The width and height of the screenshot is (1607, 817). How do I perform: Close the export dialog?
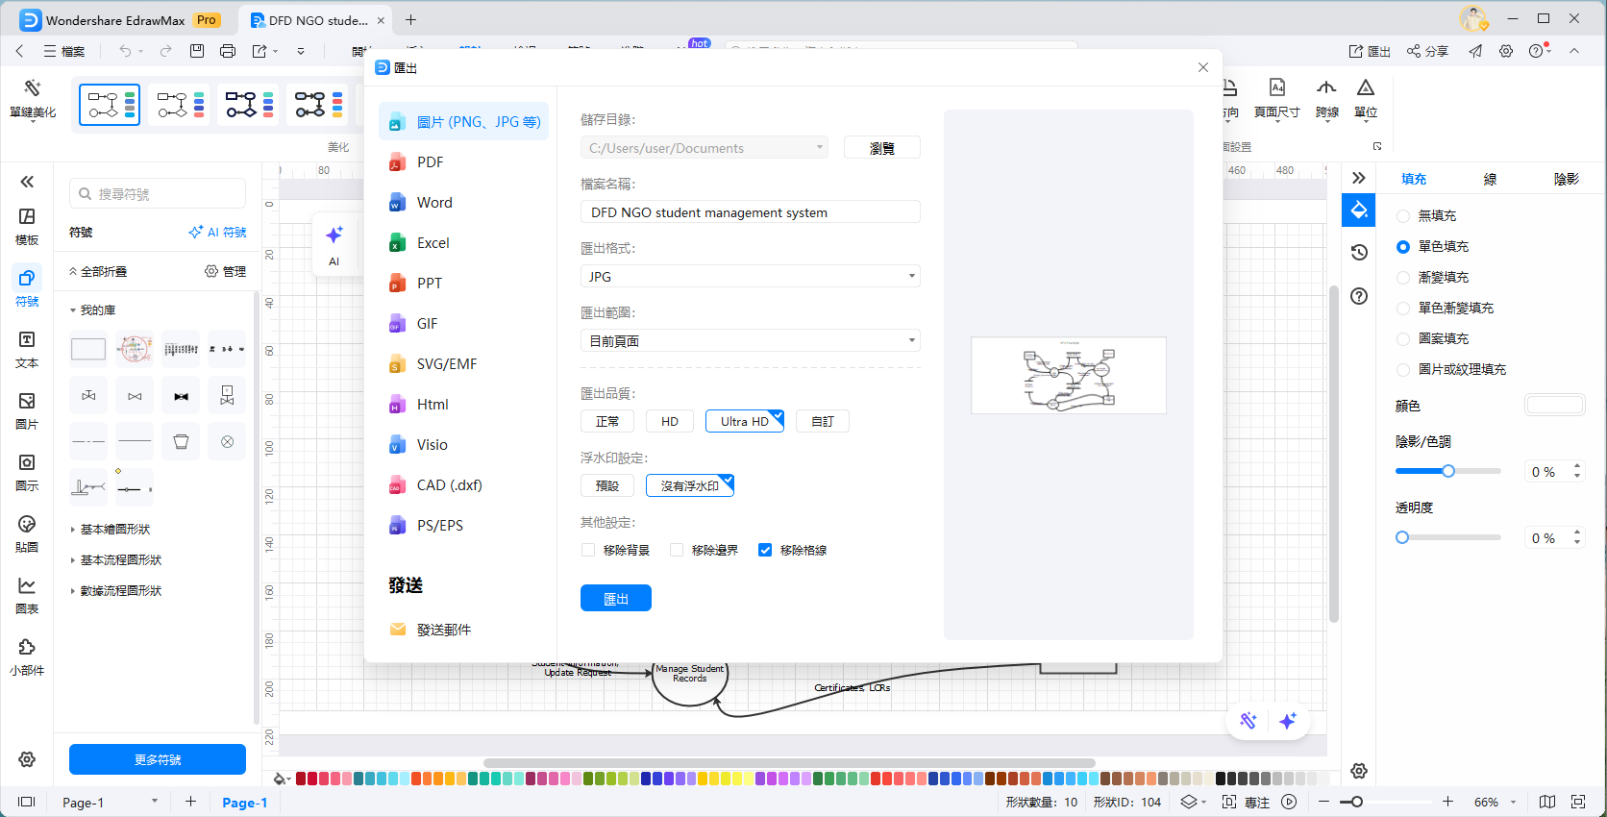[1203, 67]
